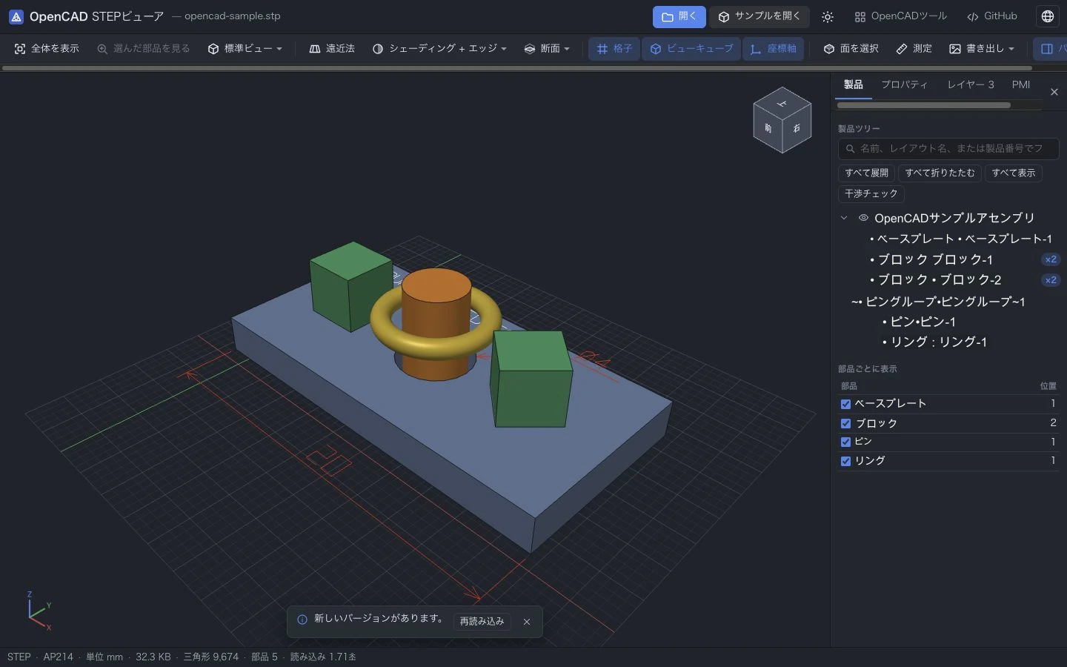The image size is (1067, 667).
Task: Uncheck the ベースプレート part checkbox
Action: [x=845, y=404]
